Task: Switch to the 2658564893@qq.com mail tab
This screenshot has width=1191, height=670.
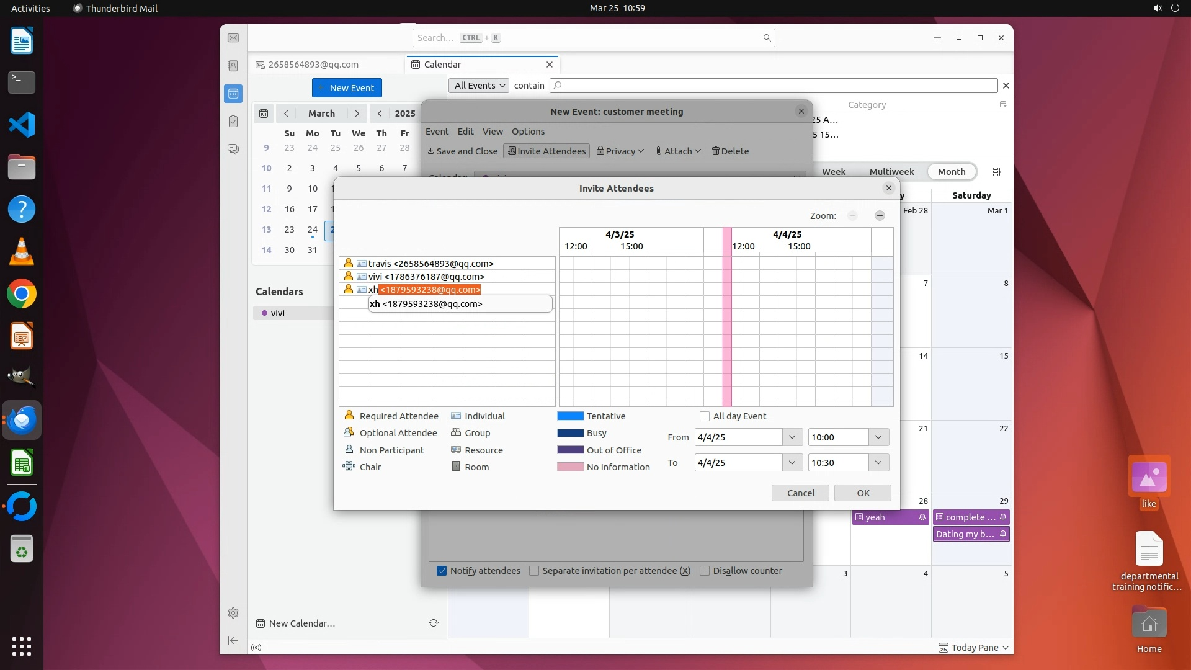Action: [313, 65]
